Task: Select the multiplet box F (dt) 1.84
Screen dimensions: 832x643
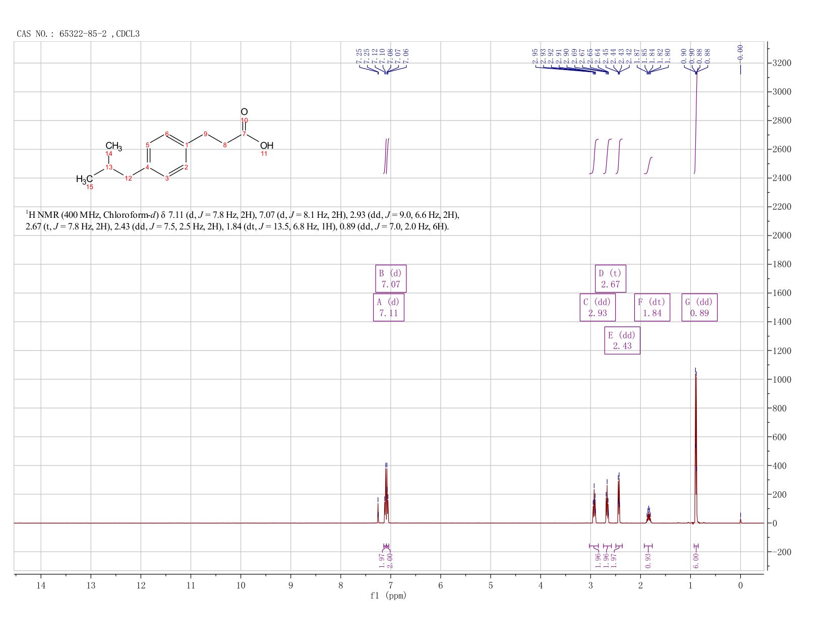Action: pos(652,307)
